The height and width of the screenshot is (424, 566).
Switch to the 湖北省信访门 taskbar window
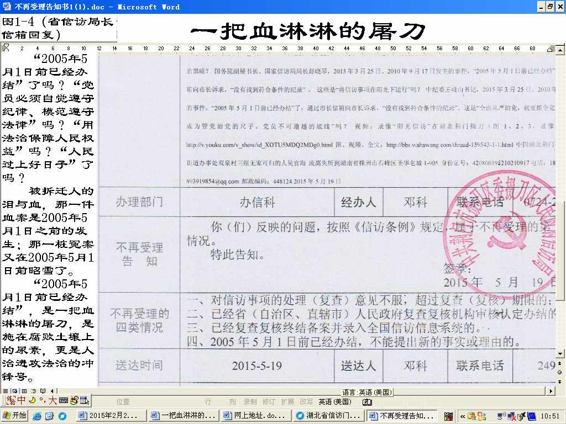tap(328, 416)
